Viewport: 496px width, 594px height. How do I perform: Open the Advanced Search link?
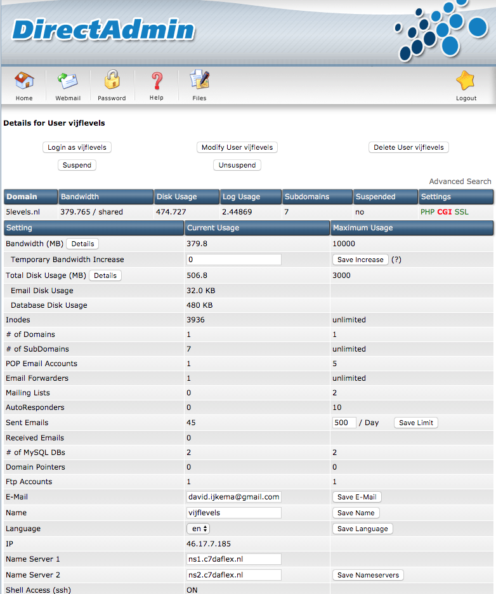point(460,181)
